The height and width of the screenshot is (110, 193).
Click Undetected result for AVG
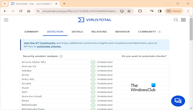(105, 92)
